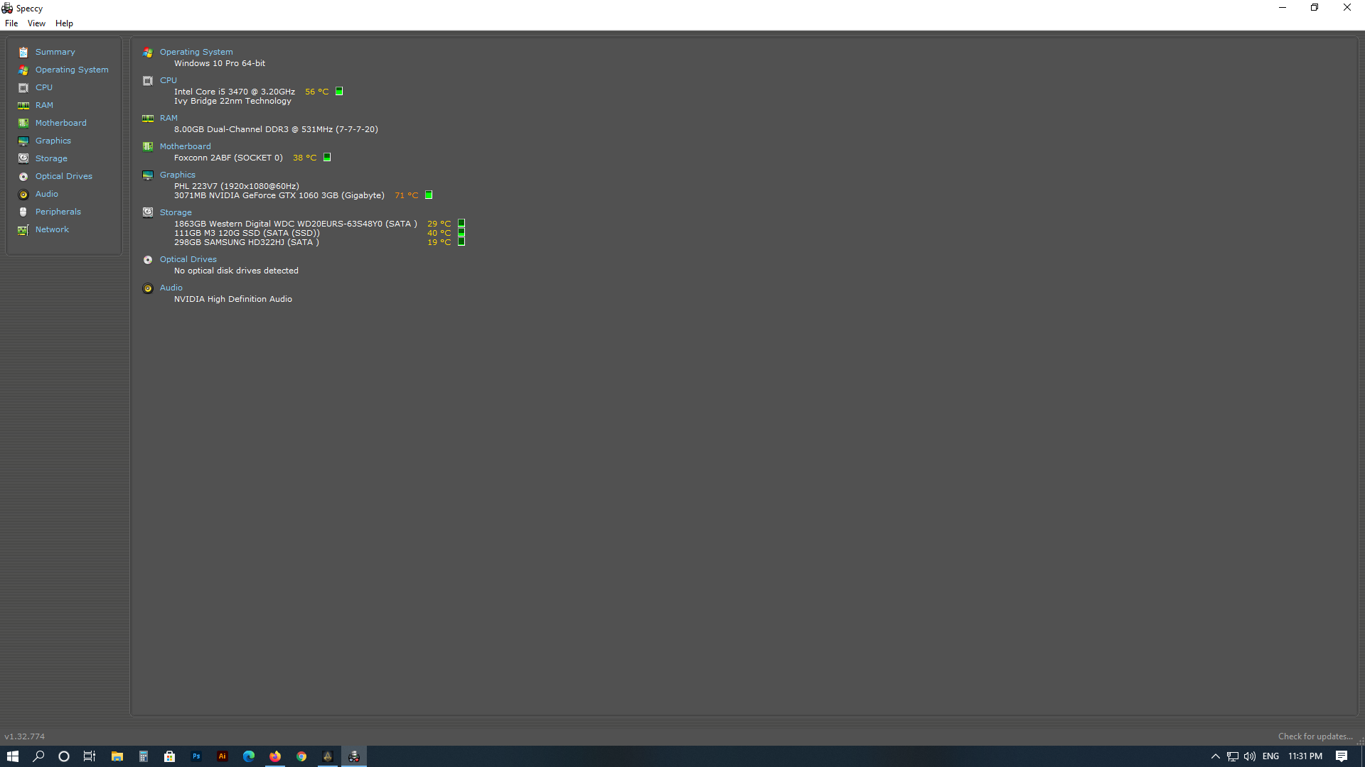The width and height of the screenshot is (1365, 767).
Task: Open Firefox from the taskbar
Action: coord(275,756)
